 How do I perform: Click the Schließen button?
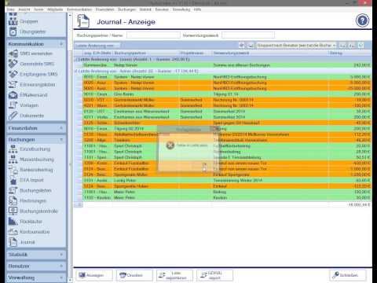[x=348, y=275]
